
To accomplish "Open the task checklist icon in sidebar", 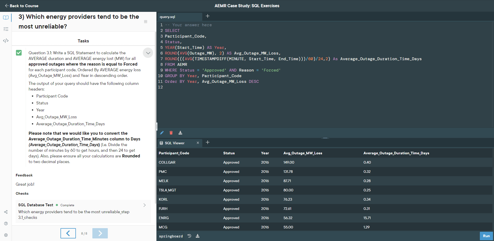I will 6,29.
